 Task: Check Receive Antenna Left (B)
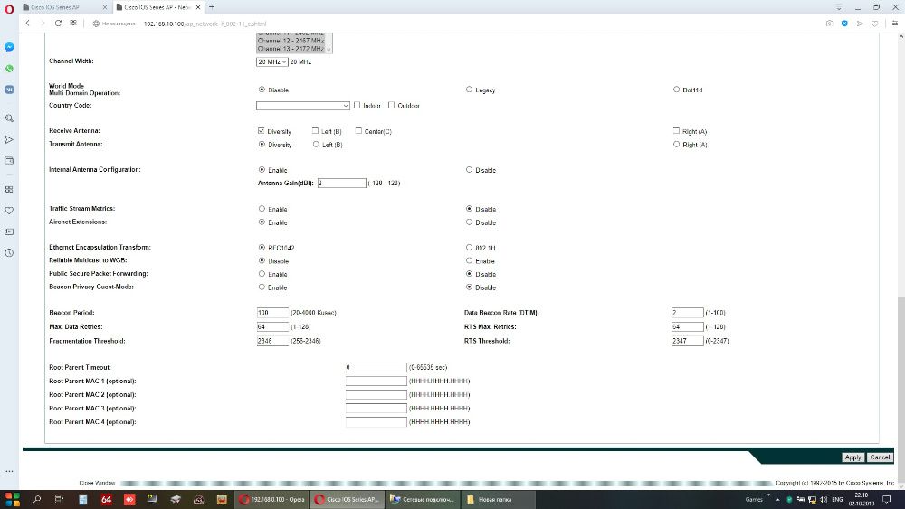pos(315,131)
